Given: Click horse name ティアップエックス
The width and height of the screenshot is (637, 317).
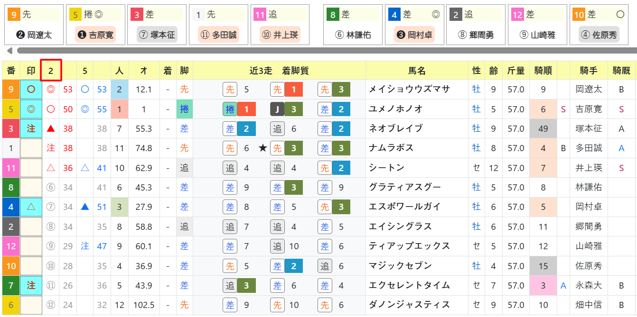Looking at the screenshot, I should point(409,246).
